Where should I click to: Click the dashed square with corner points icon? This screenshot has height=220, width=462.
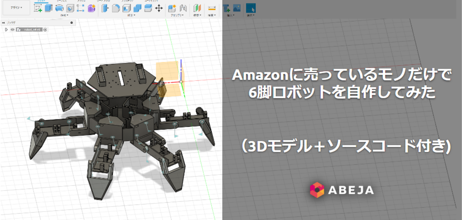[80, 8]
